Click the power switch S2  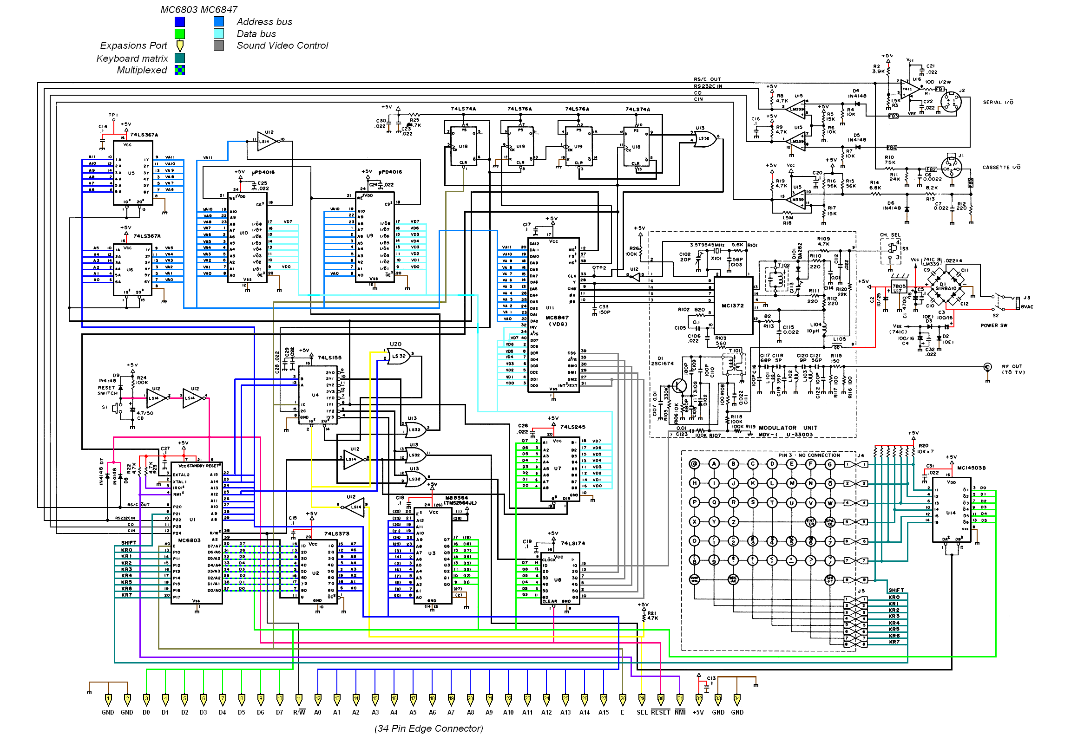click(999, 302)
